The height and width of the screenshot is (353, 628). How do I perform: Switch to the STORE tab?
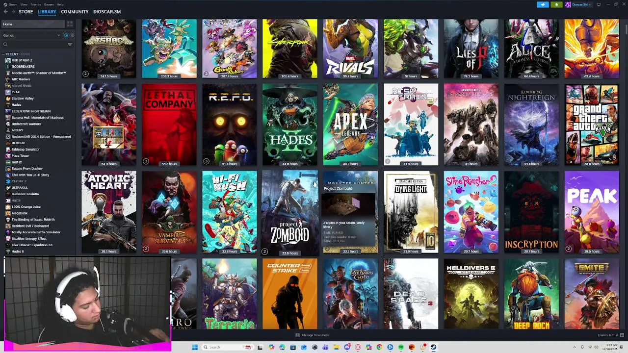(x=26, y=12)
